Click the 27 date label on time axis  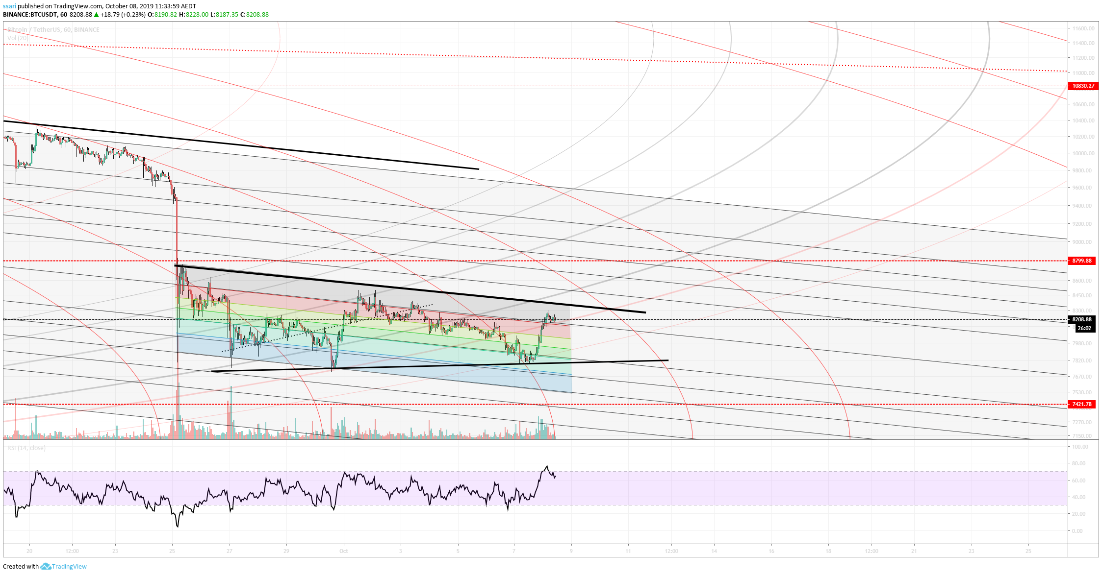pyautogui.click(x=230, y=551)
